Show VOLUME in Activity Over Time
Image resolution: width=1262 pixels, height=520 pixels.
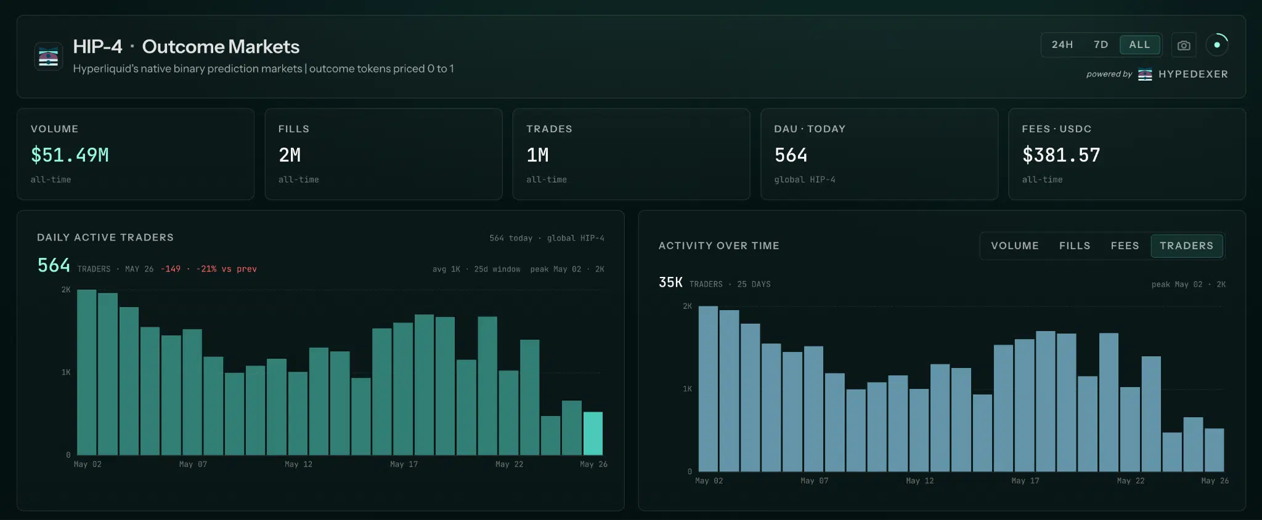pyautogui.click(x=1015, y=246)
